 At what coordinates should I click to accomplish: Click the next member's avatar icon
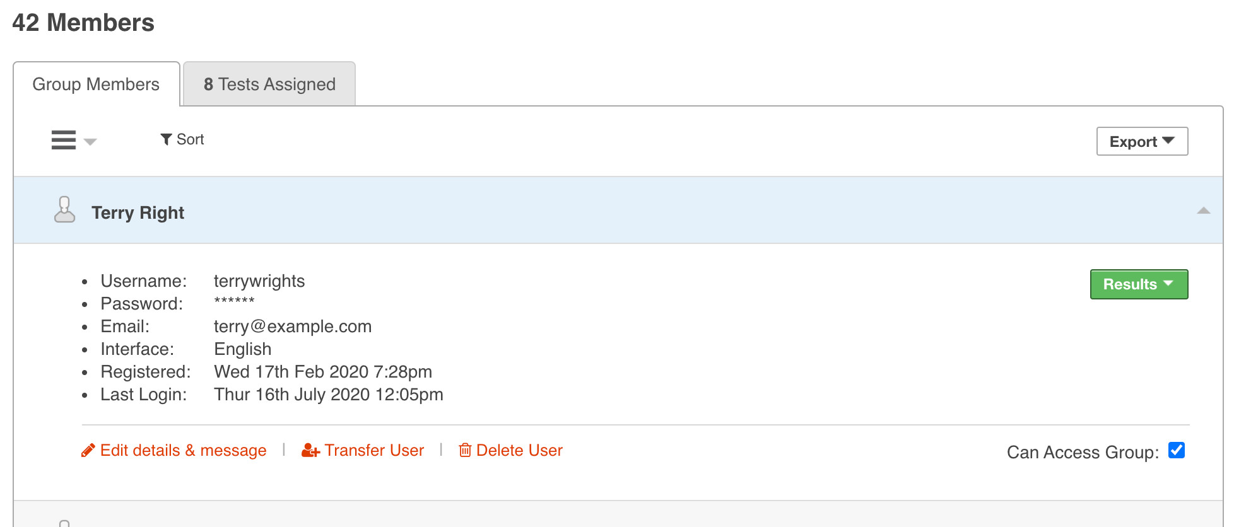click(x=64, y=523)
